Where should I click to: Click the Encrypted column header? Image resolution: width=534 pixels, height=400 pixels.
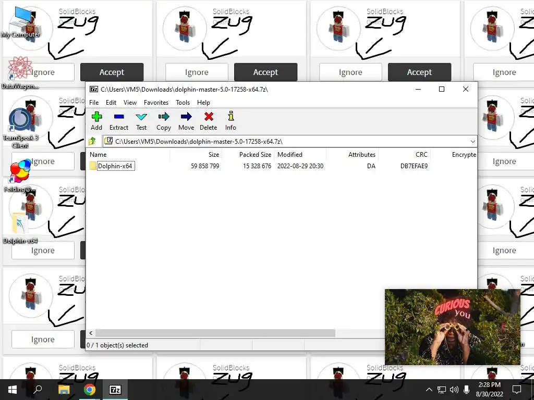(454, 154)
